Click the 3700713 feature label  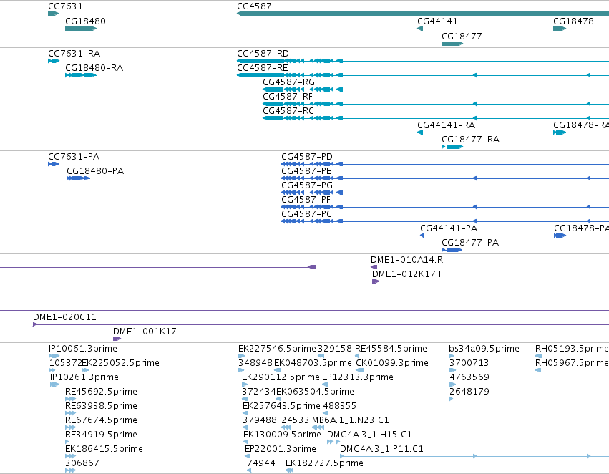click(x=469, y=363)
